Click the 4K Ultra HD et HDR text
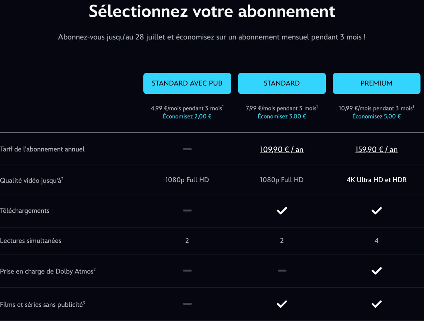424x321 pixels. (x=376, y=180)
